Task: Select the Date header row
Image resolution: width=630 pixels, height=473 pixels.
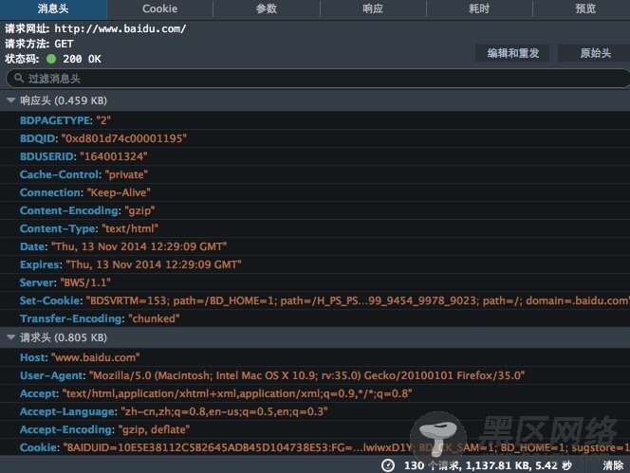Action: tap(315, 246)
